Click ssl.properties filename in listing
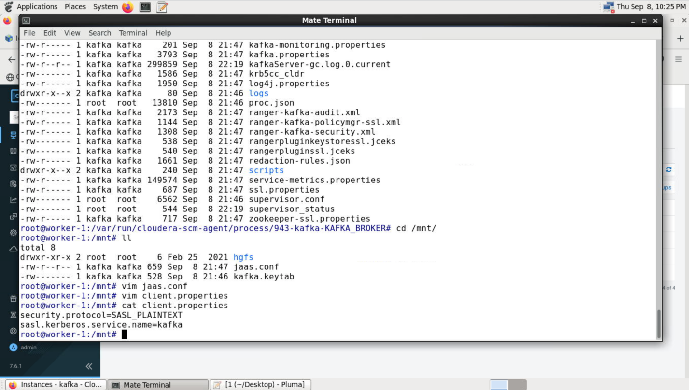 284,190
